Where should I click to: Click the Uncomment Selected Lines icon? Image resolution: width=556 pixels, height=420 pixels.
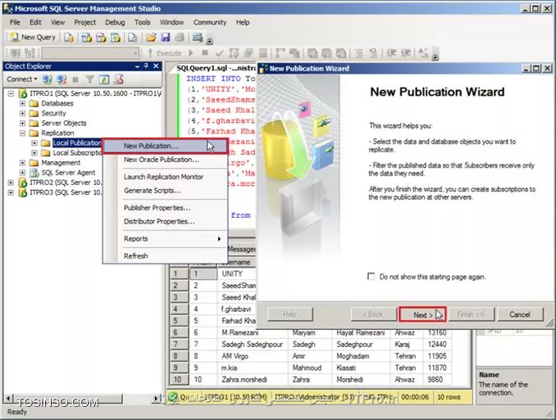coord(373,53)
